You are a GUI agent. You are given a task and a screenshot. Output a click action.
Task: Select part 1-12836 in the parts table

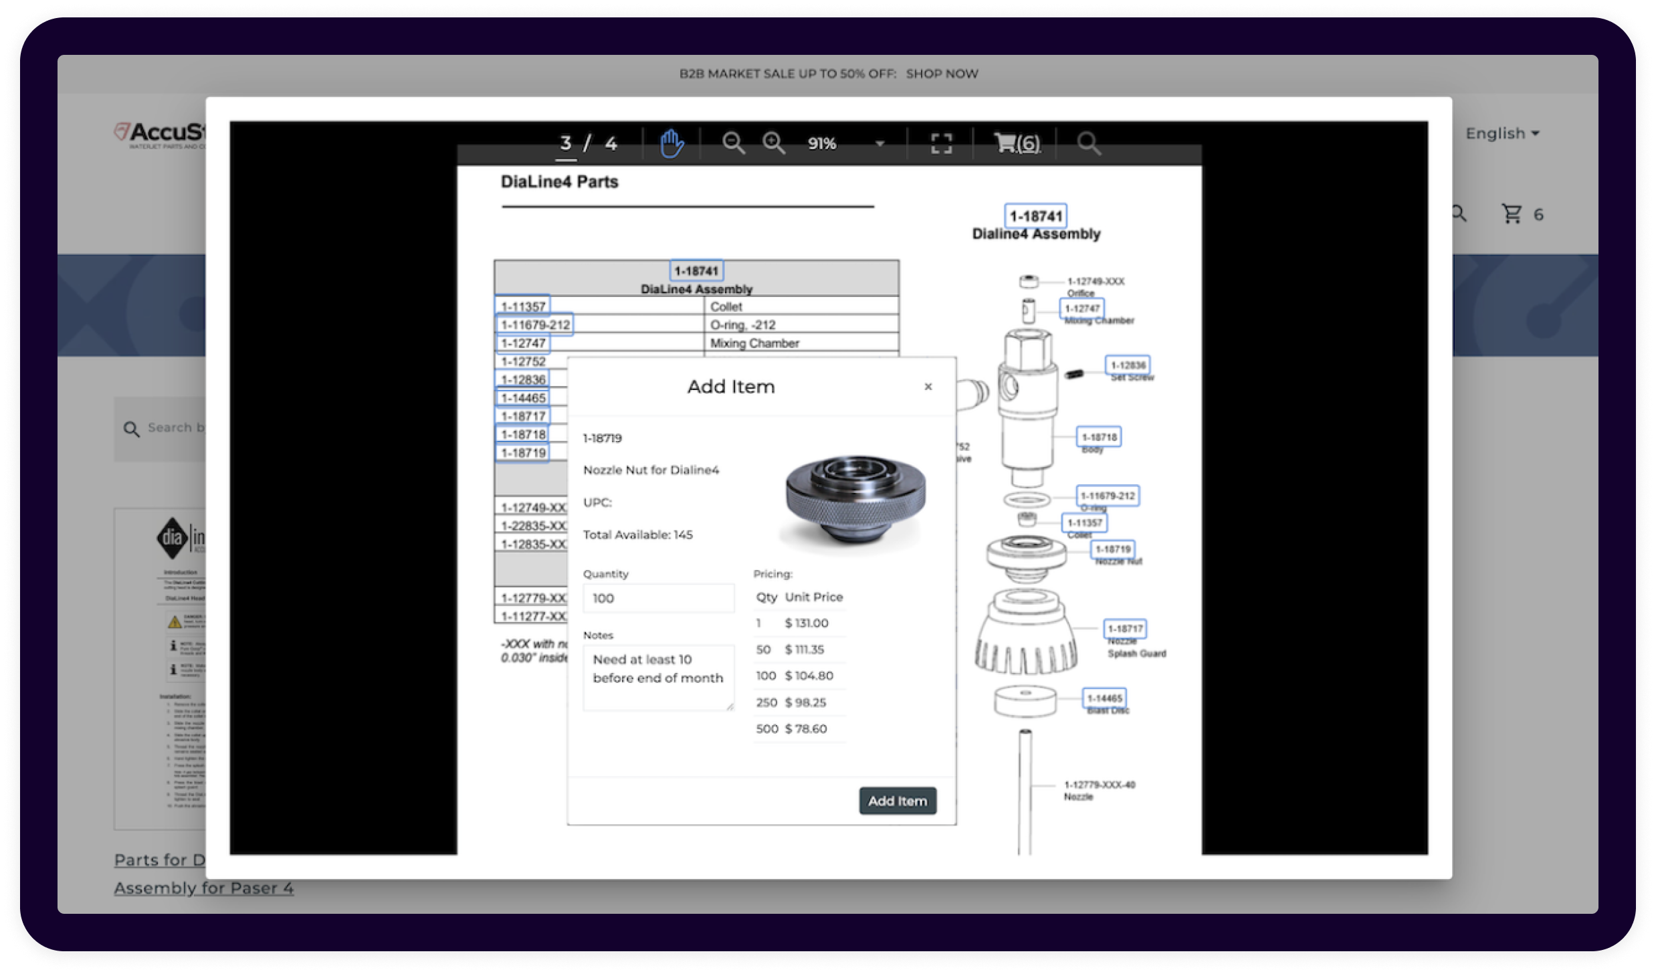pyautogui.click(x=523, y=379)
